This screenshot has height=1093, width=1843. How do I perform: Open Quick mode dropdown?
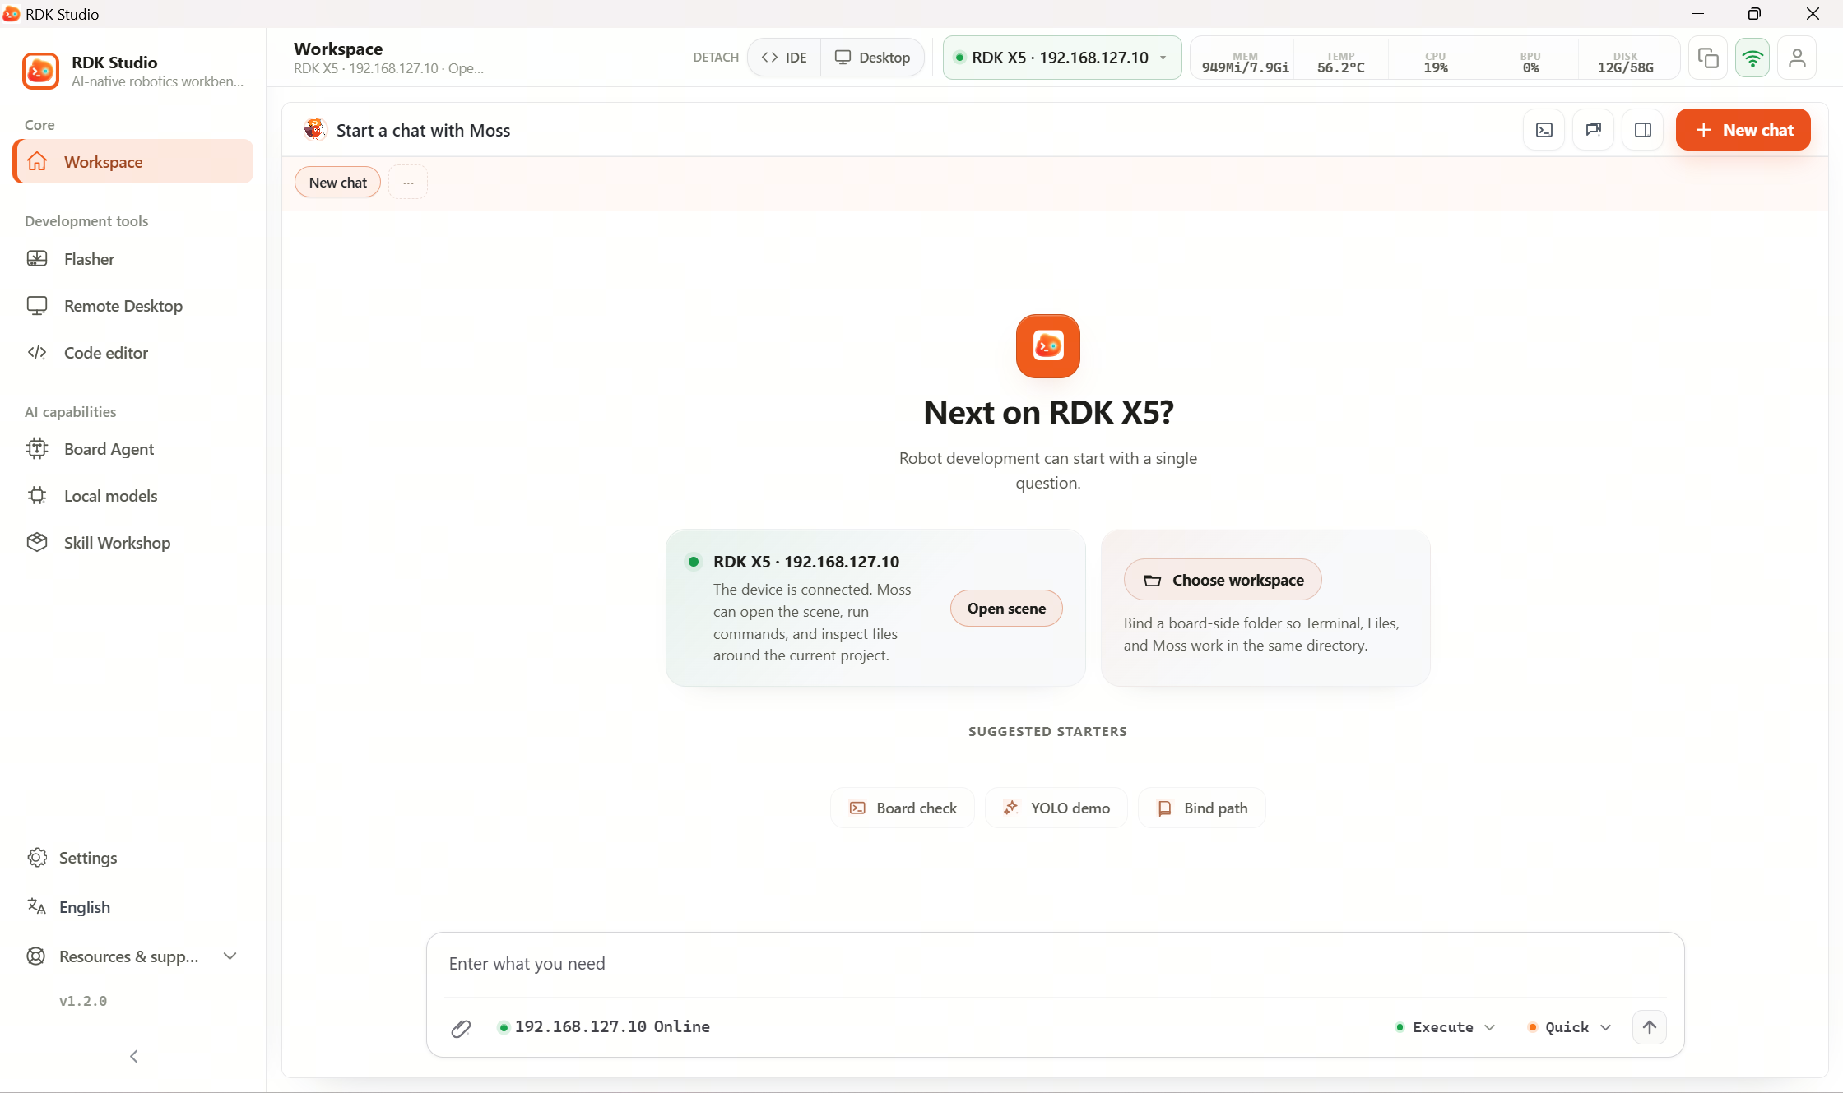tap(1570, 1027)
